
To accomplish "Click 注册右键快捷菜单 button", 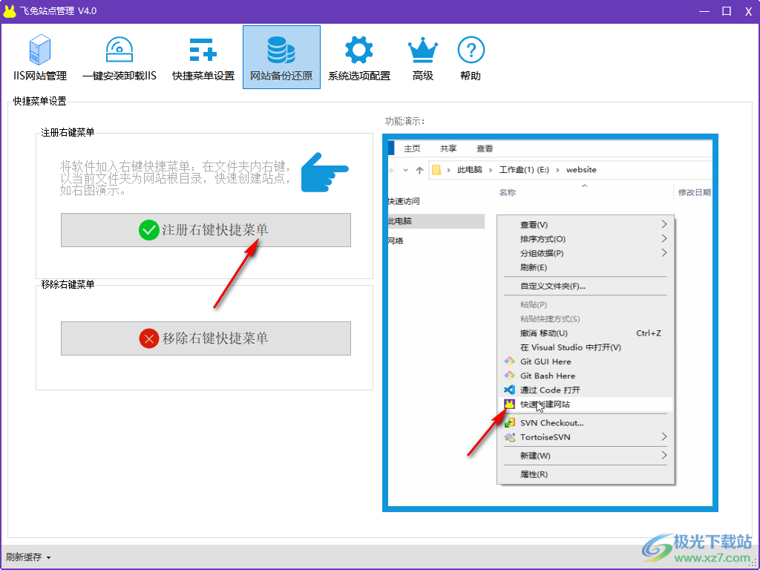I will pyautogui.click(x=206, y=230).
